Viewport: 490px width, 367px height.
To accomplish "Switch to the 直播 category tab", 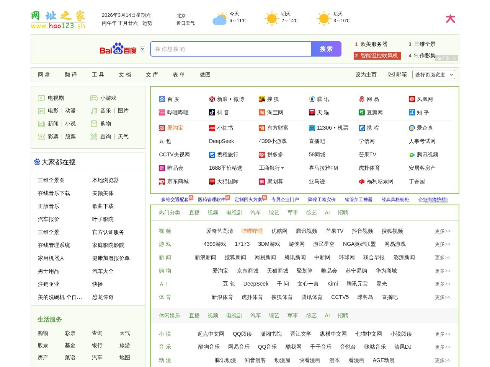I will click(194, 213).
